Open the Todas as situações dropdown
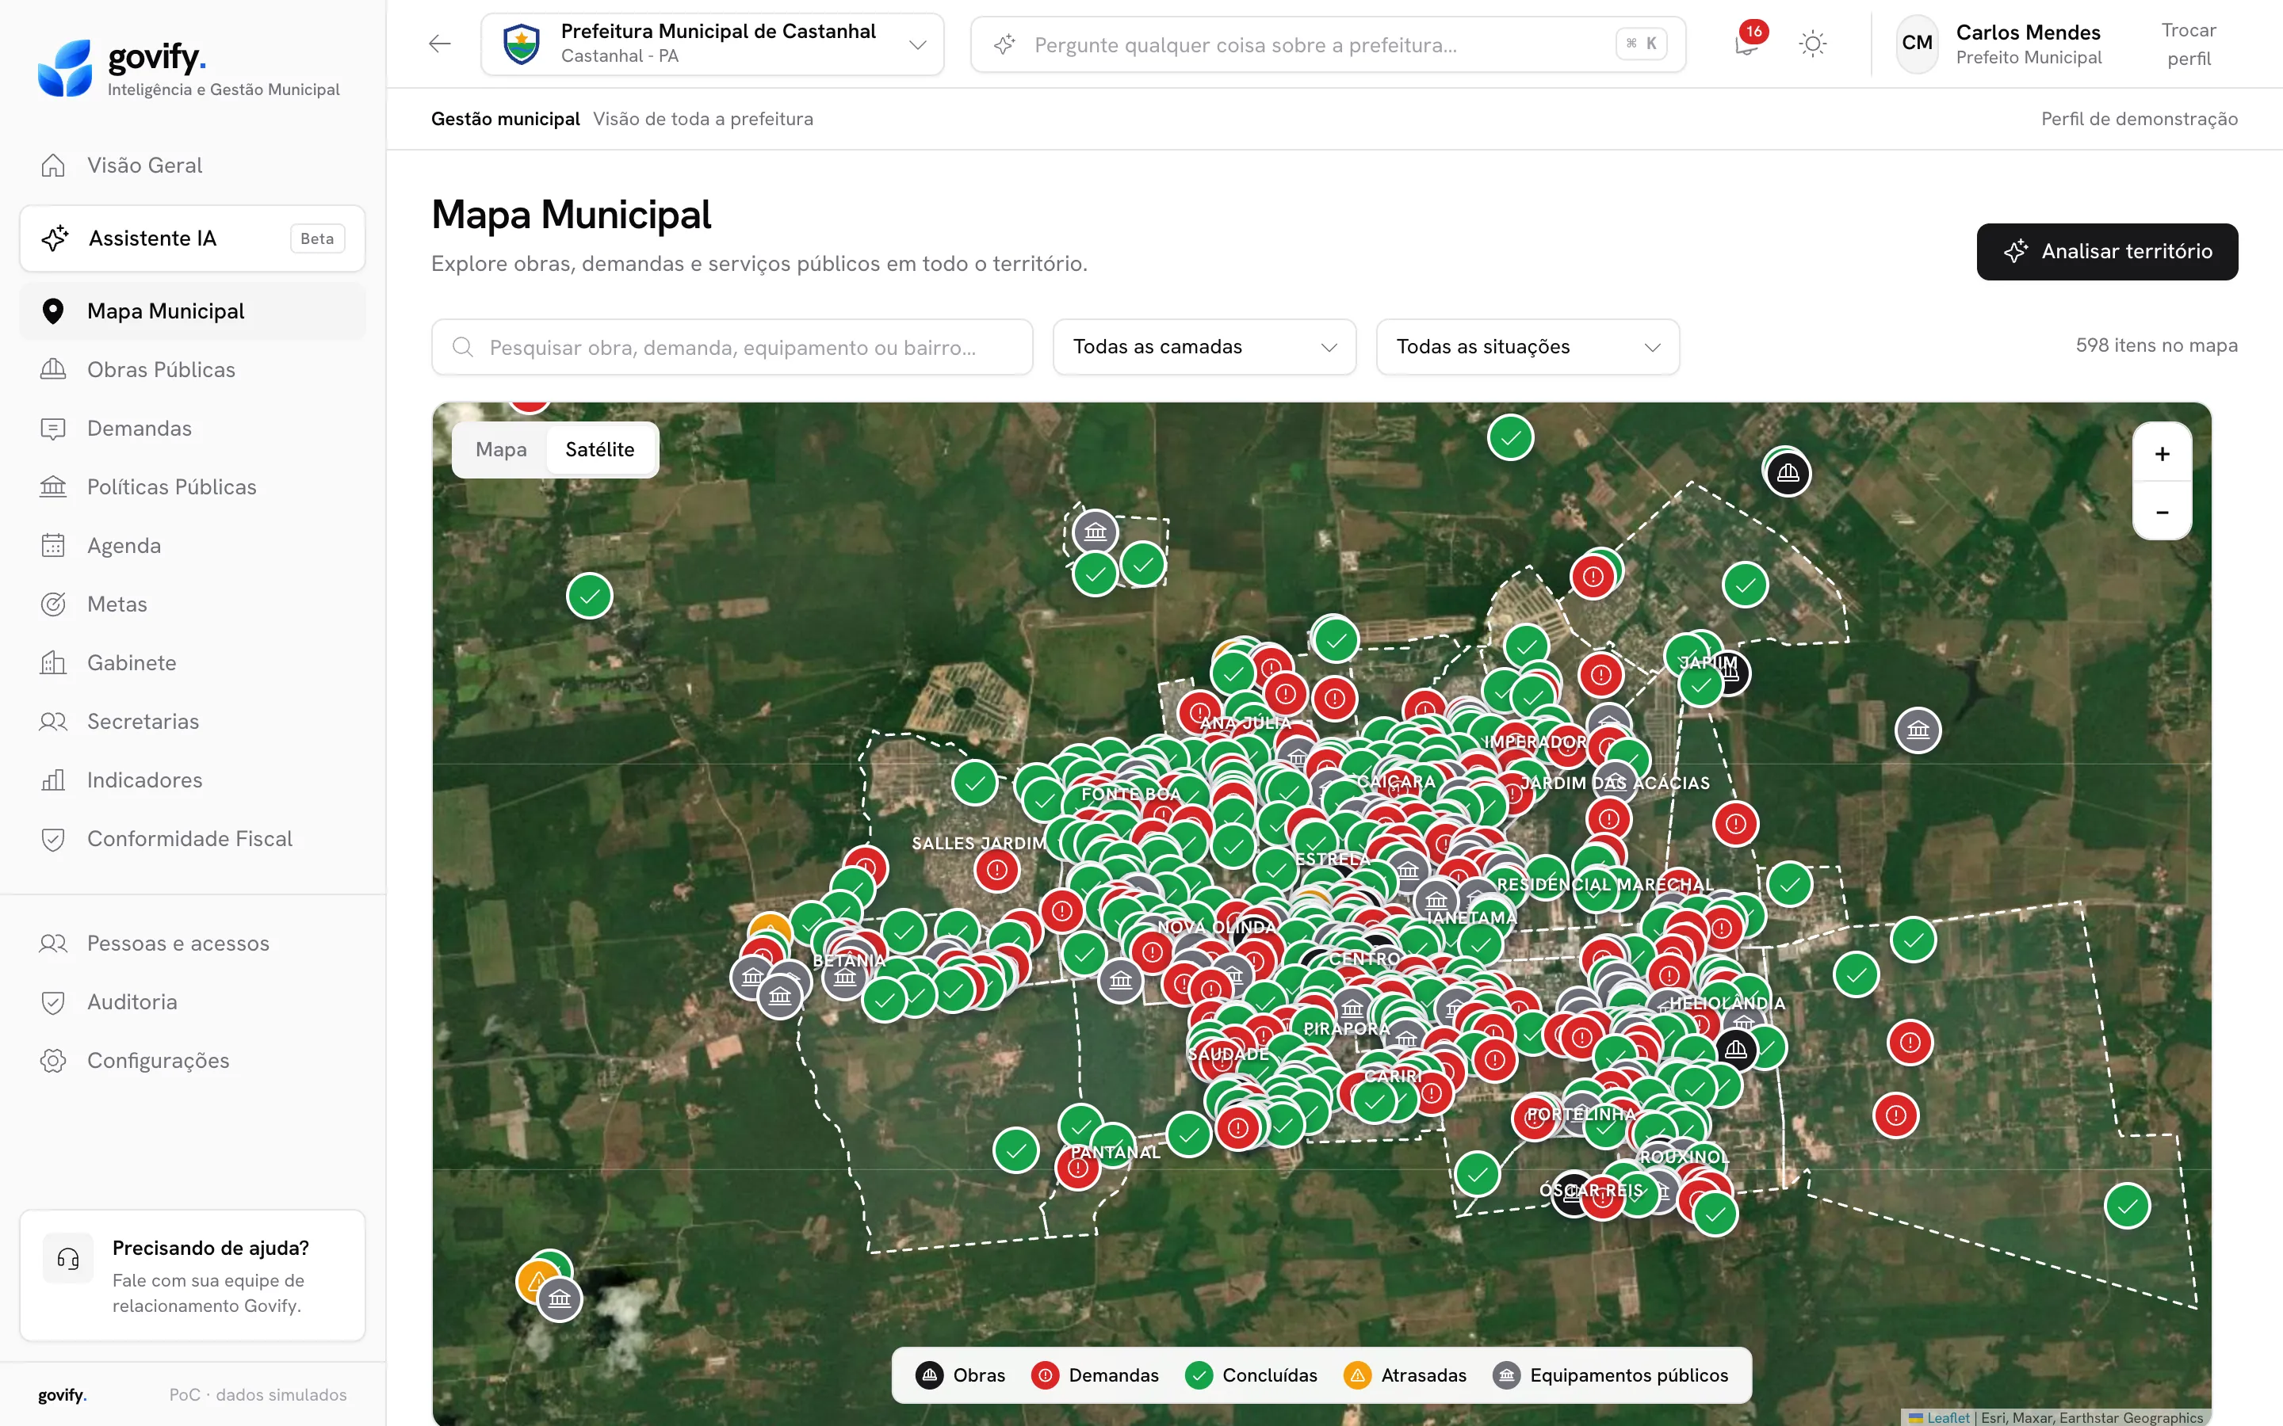The image size is (2283, 1426). tap(1528, 347)
